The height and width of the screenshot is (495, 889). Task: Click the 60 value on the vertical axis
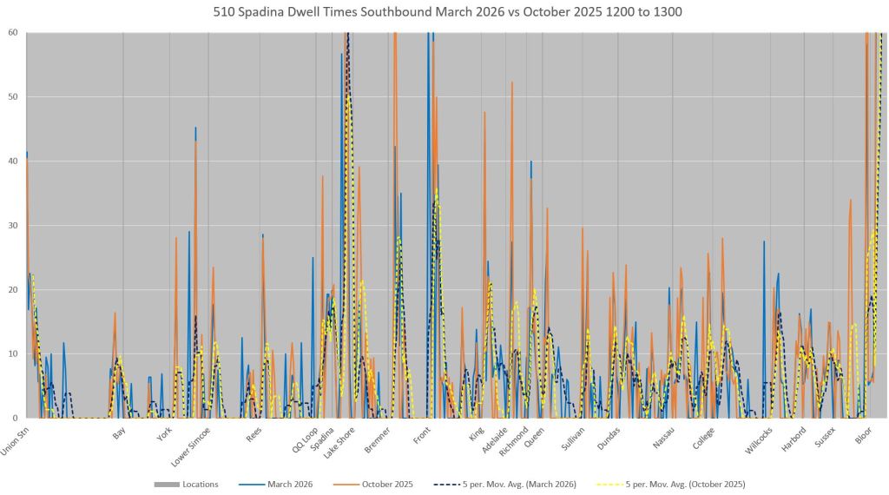(x=12, y=33)
